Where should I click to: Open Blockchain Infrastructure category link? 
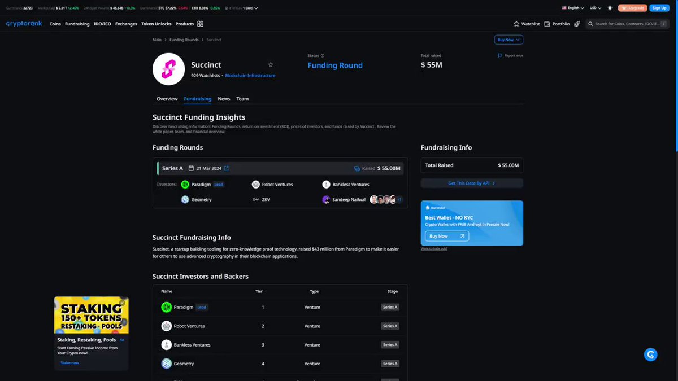pos(250,75)
